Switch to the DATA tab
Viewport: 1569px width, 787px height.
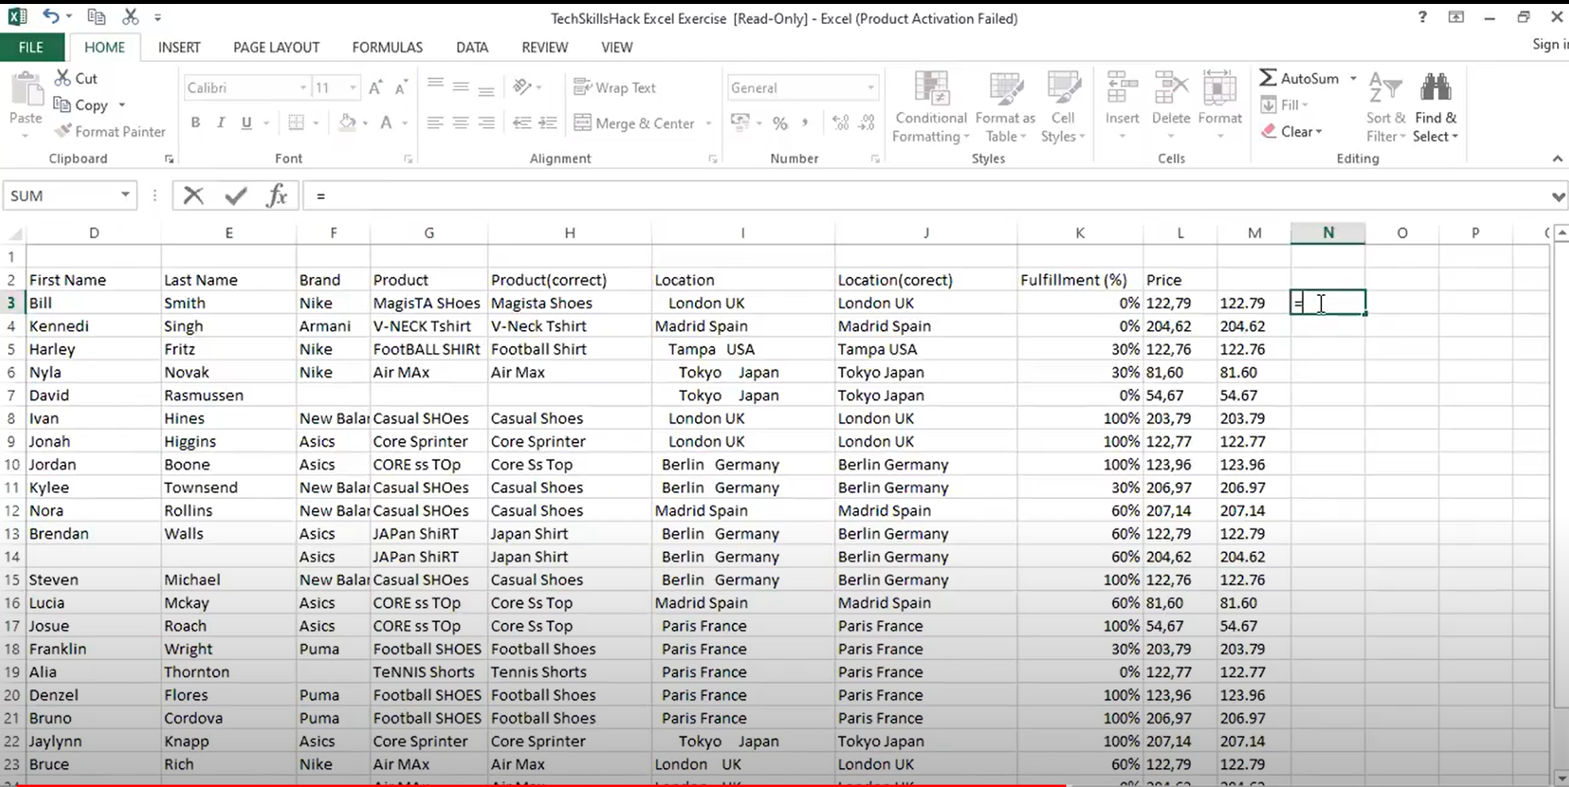click(472, 48)
